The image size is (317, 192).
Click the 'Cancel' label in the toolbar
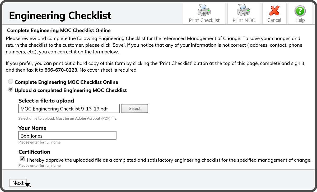point(274,20)
